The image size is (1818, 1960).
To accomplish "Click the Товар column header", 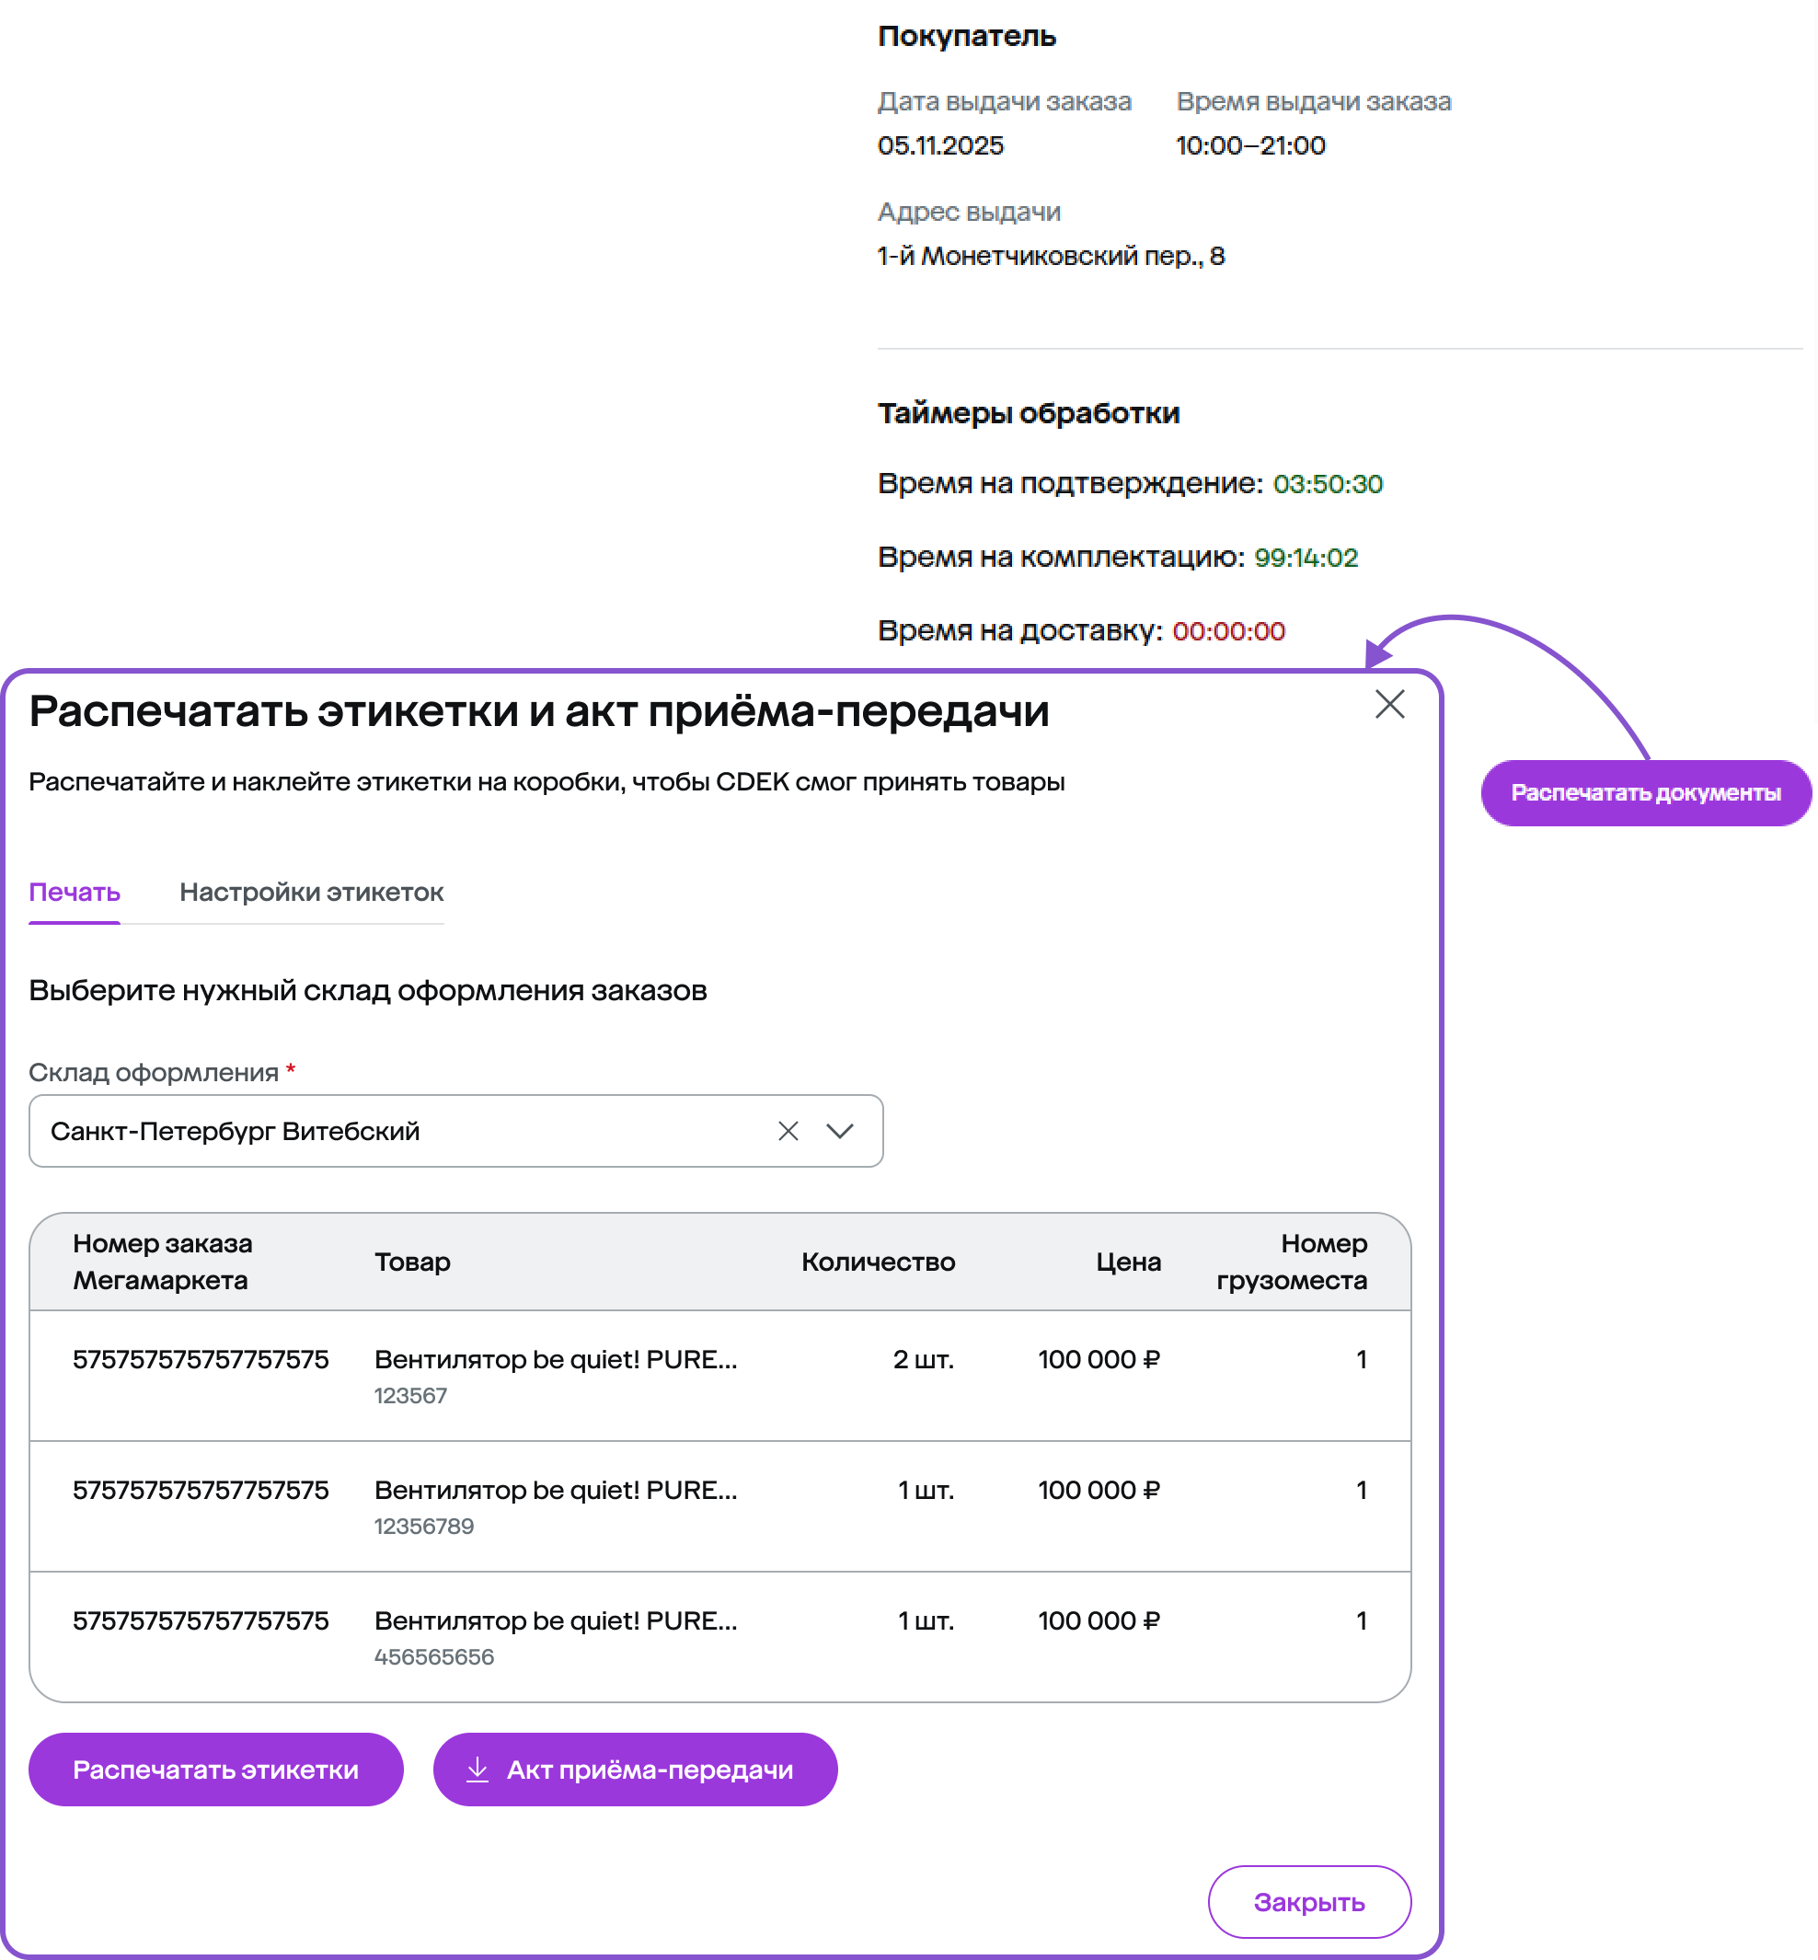I will click(412, 1262).
